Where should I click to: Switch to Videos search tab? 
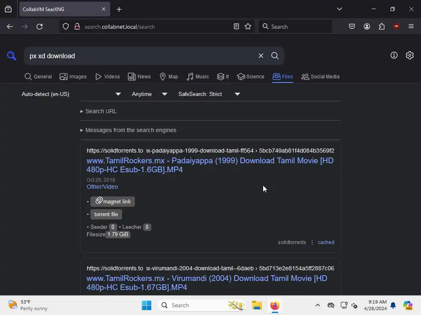[x=107, y=77]
